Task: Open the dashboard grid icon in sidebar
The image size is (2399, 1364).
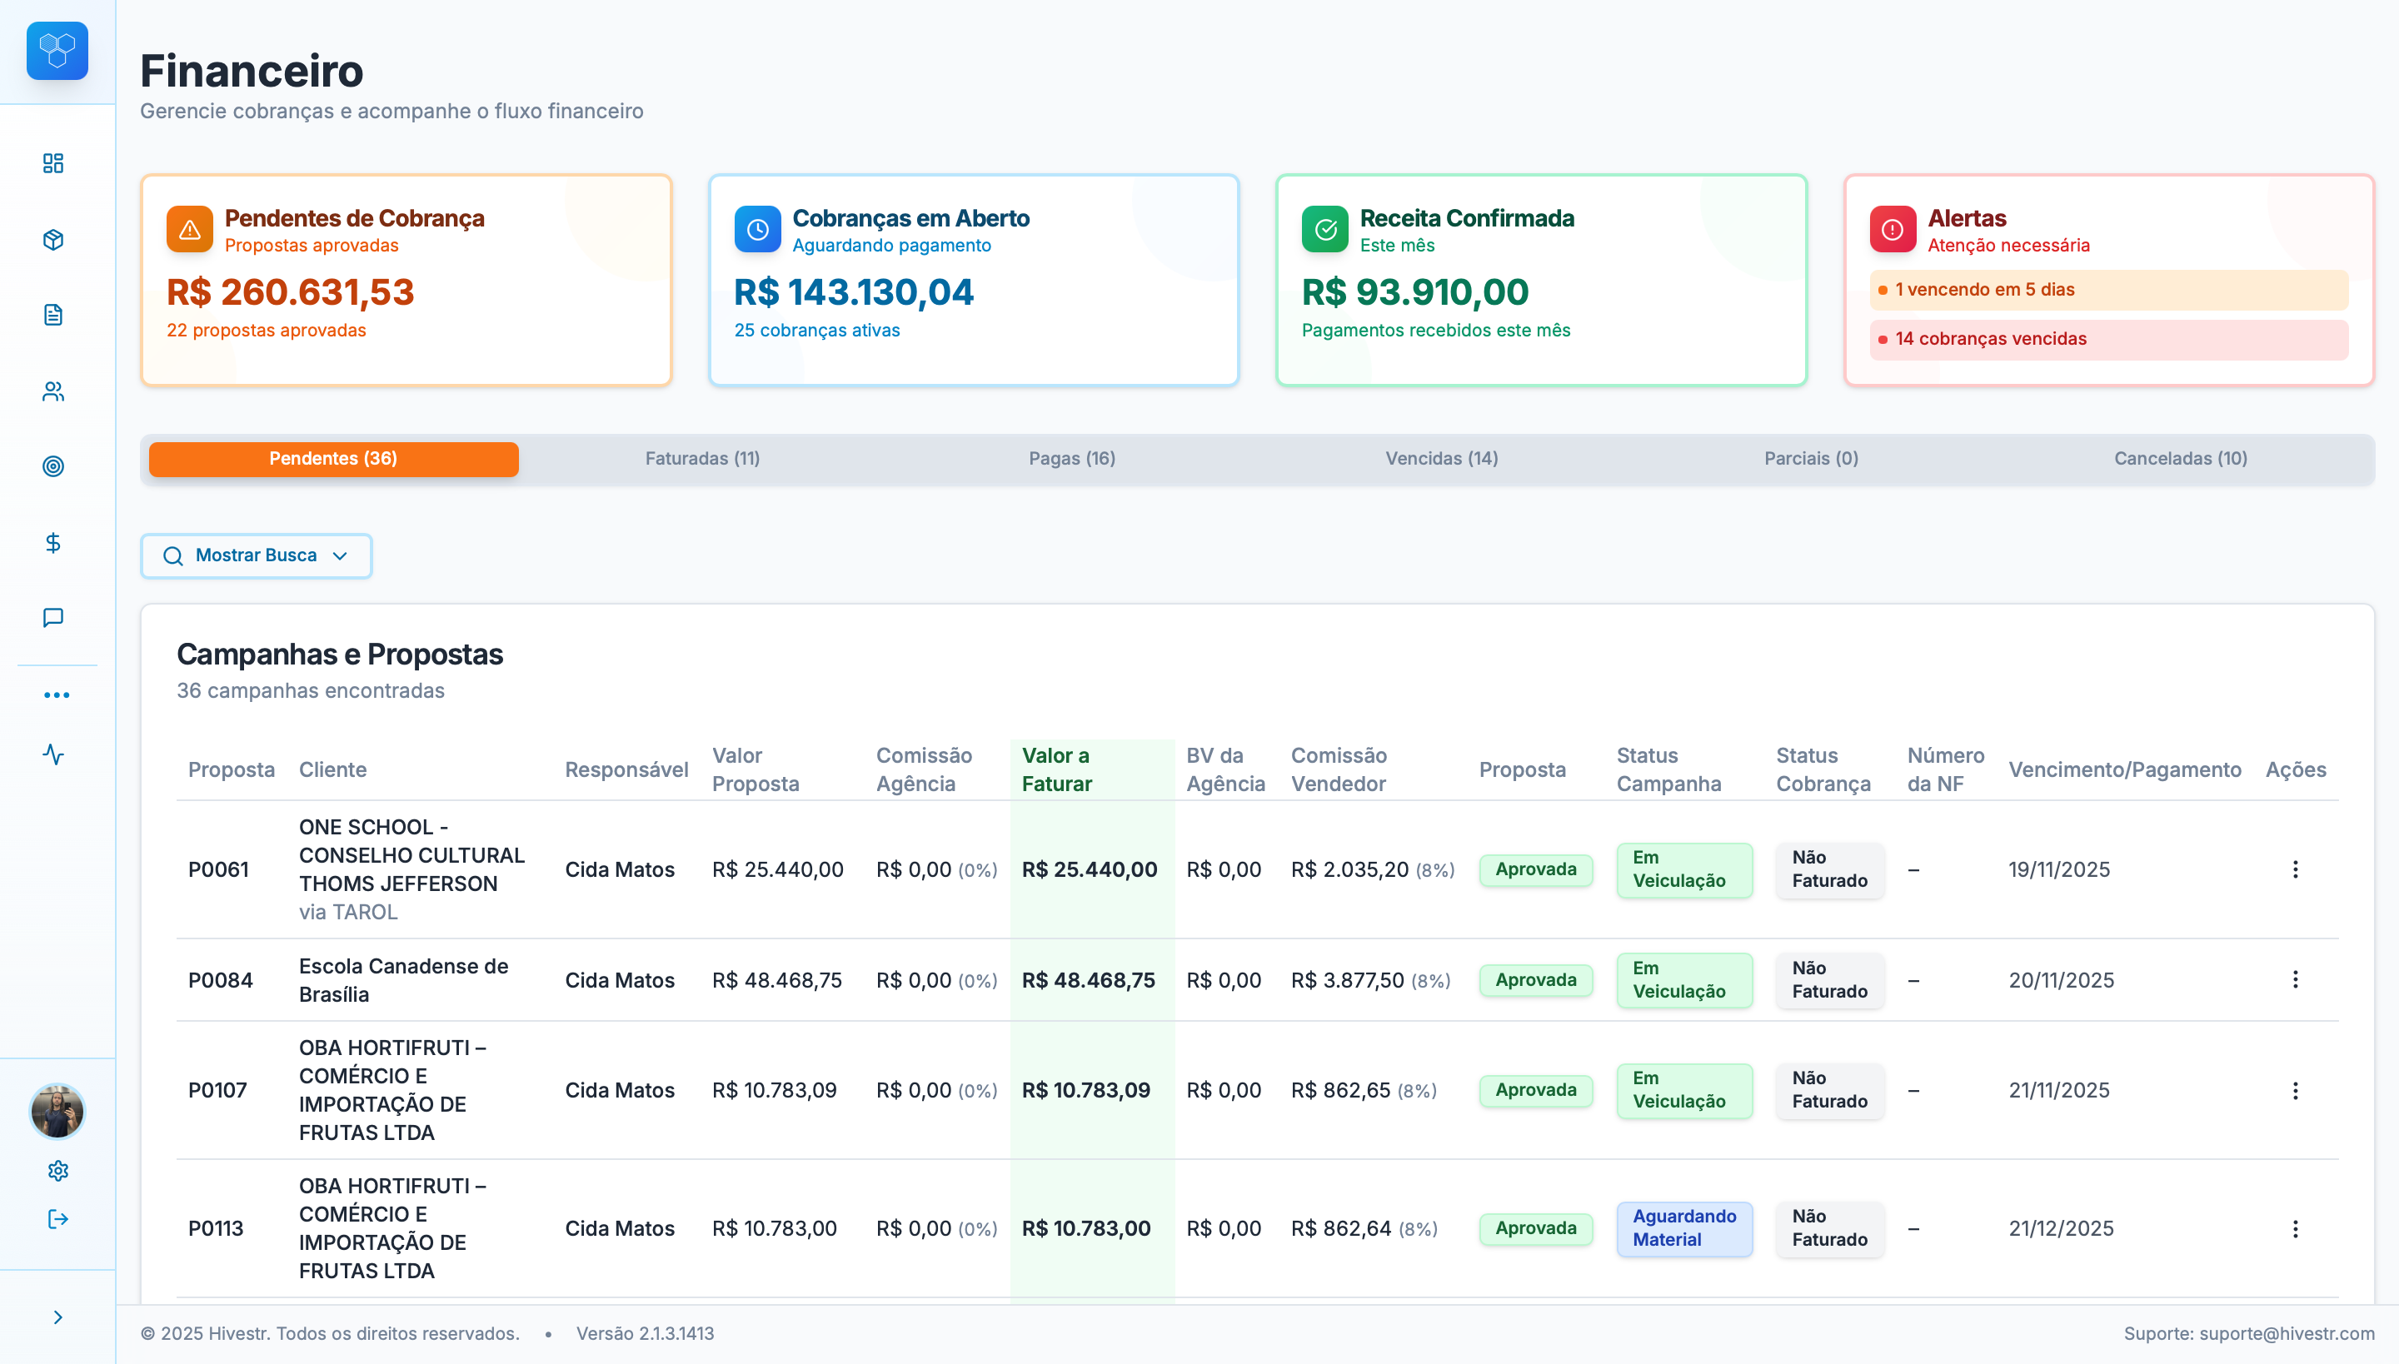Action: [x=53, y=163]
